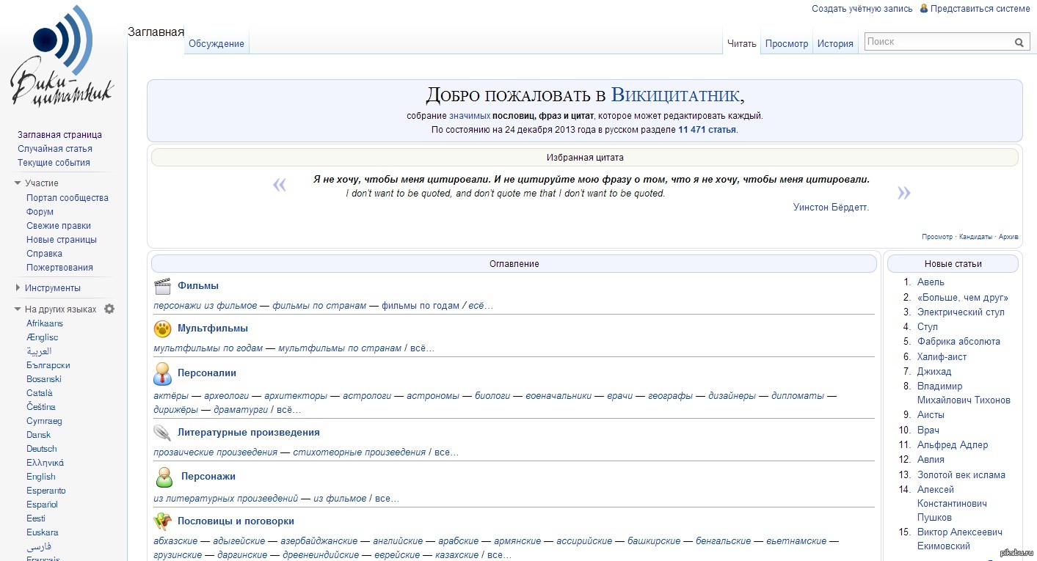Click the Пословицы и поговорки icon
Screen dimensions: 1037x561
(x=162, y=521)
